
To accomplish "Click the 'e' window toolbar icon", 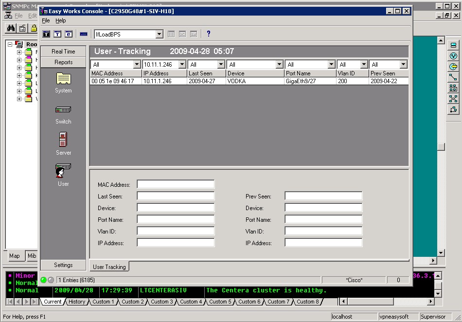I will (69, 34).
